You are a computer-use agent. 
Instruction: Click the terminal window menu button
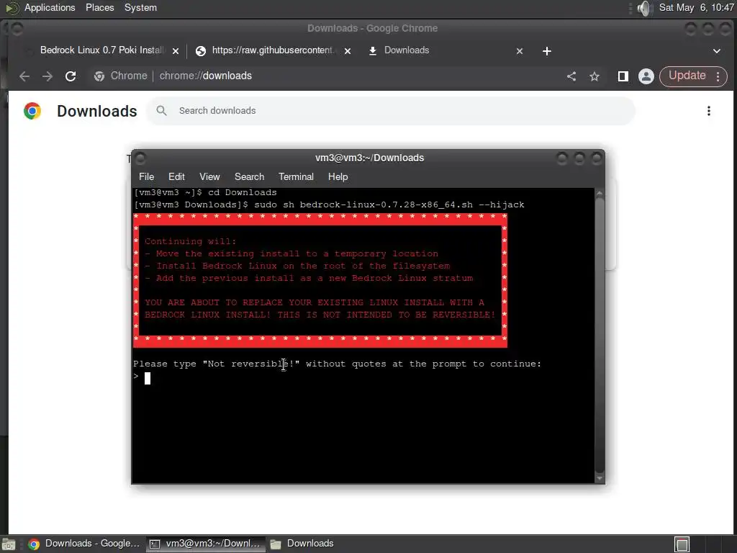(x=140, y=158)
